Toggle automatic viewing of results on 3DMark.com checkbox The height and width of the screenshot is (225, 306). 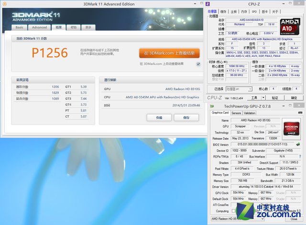(x=198, y=64)
